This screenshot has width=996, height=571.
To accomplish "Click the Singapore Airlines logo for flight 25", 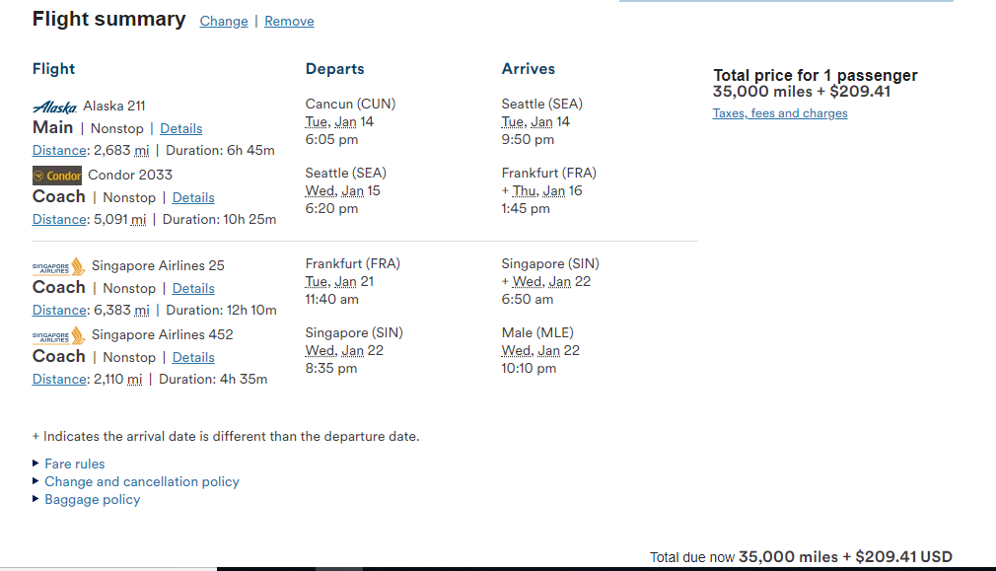I will (59, 266).
